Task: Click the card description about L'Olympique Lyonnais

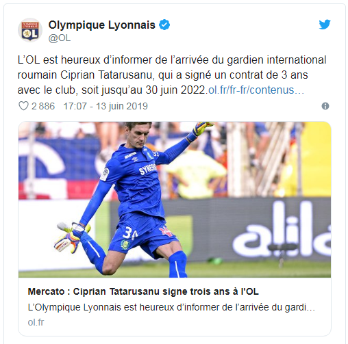Action: pos(171,307)
